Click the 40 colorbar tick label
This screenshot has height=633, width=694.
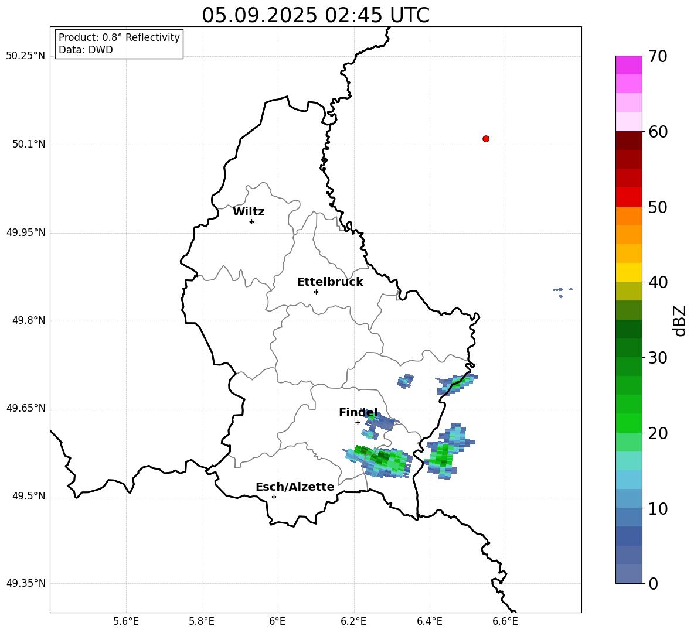click(x=658, y=282)
